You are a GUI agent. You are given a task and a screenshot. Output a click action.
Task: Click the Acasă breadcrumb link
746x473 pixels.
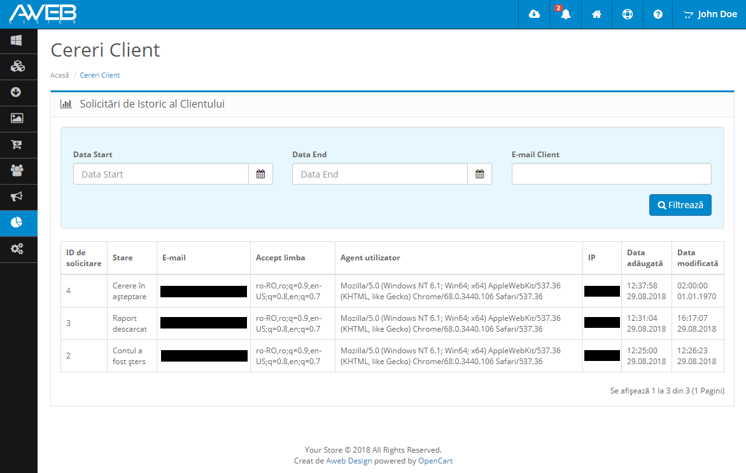coord(59,75)
